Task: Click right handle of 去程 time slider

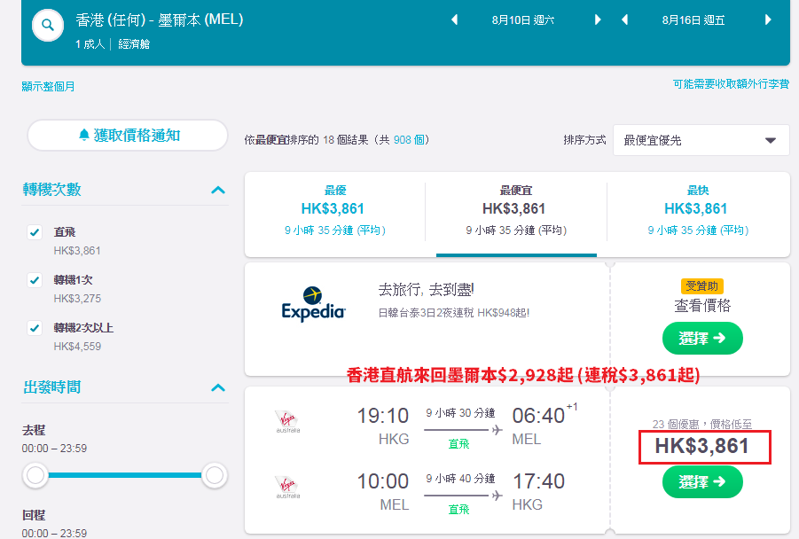Action: pyautogui.click(x=215, y=475)
